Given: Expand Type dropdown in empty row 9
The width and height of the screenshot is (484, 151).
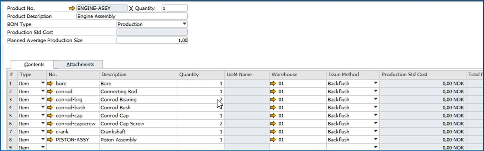Looking at the screenshot, I should (x=43, y=147).
